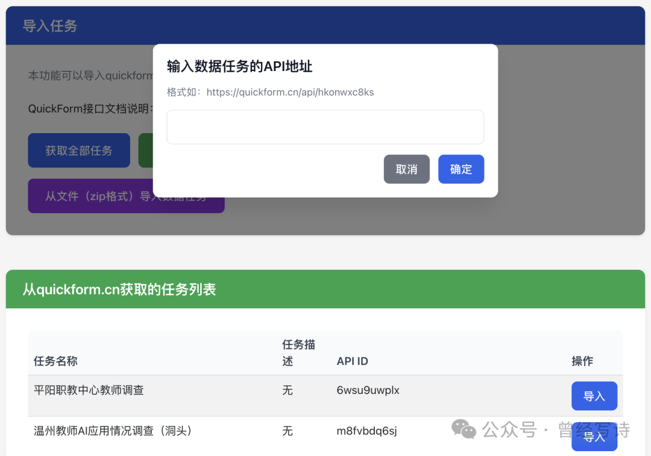Click the 获取全部任务 button

tap(79, 150)
